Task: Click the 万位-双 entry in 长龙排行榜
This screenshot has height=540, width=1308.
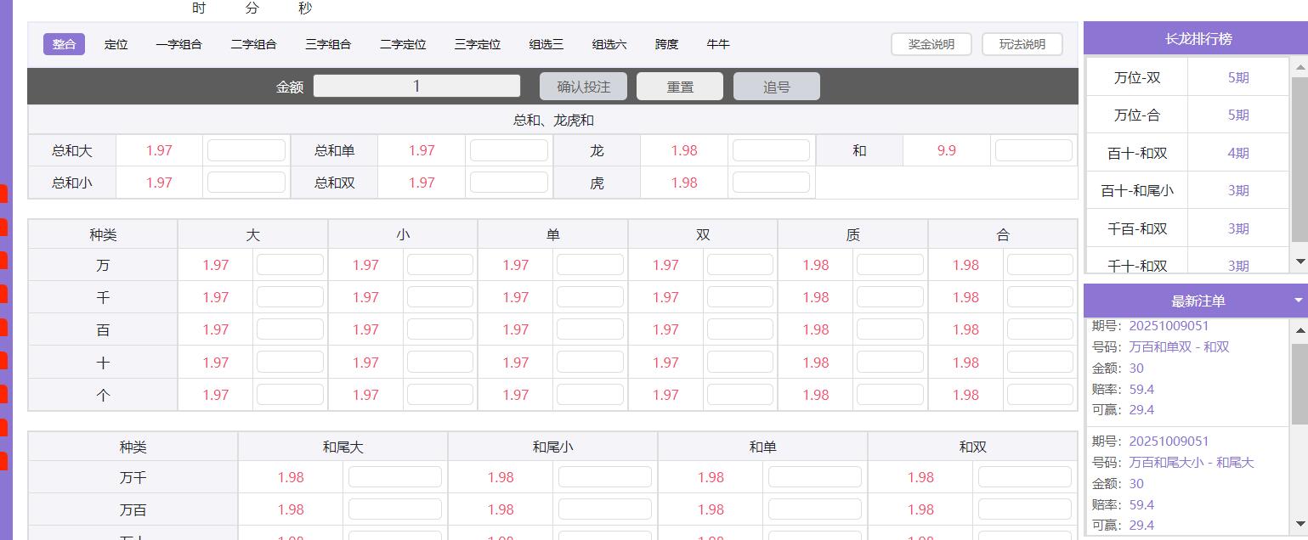Action: (x=1136, y=77)
